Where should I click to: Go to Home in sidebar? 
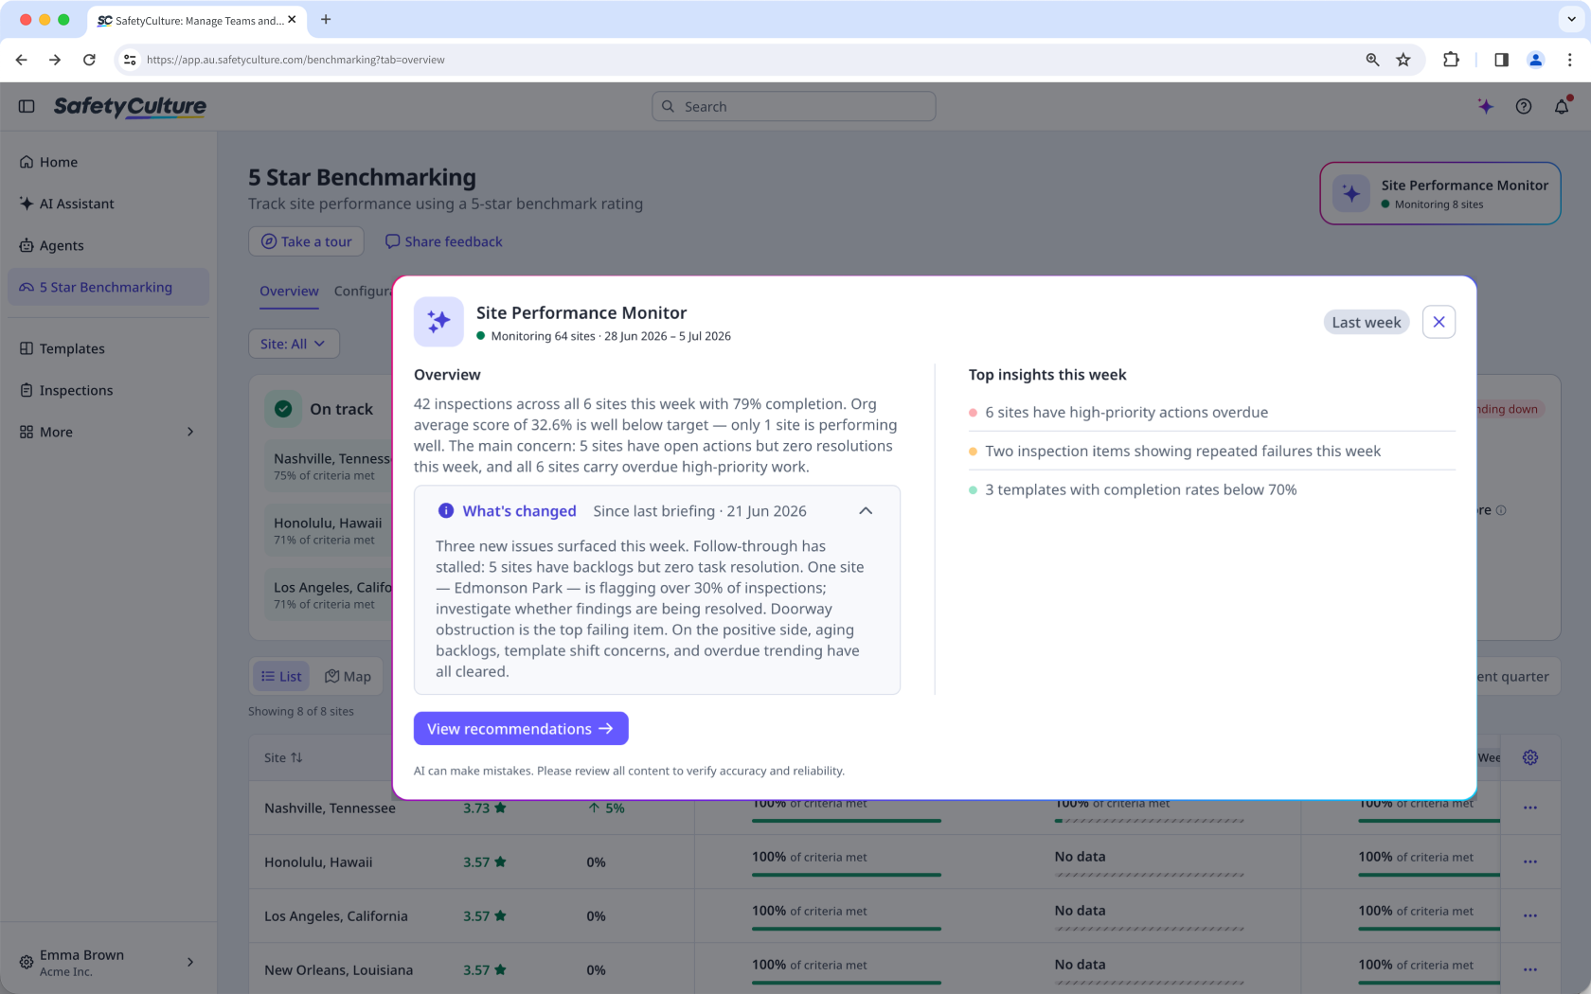point(108,162)
